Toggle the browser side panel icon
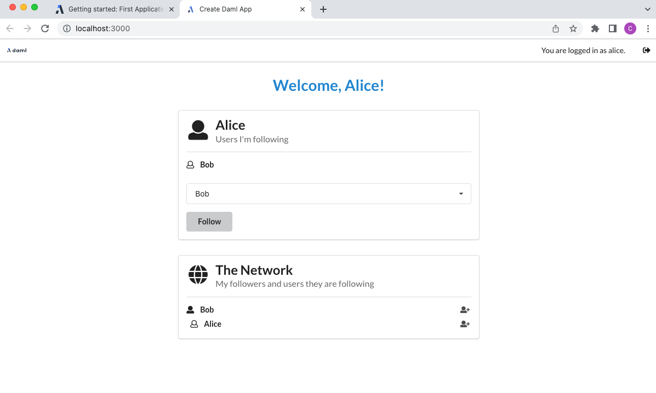This screenshot has width=656, height=393. (x=613, y=28)
